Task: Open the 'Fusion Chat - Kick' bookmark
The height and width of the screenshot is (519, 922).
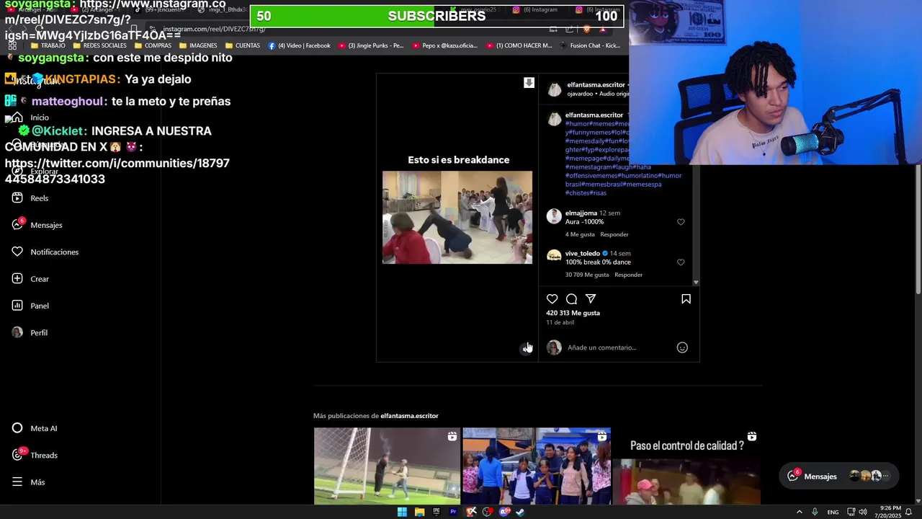Action: 590,45
